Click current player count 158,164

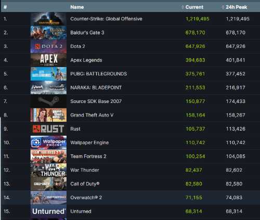[x=195, y=115]
